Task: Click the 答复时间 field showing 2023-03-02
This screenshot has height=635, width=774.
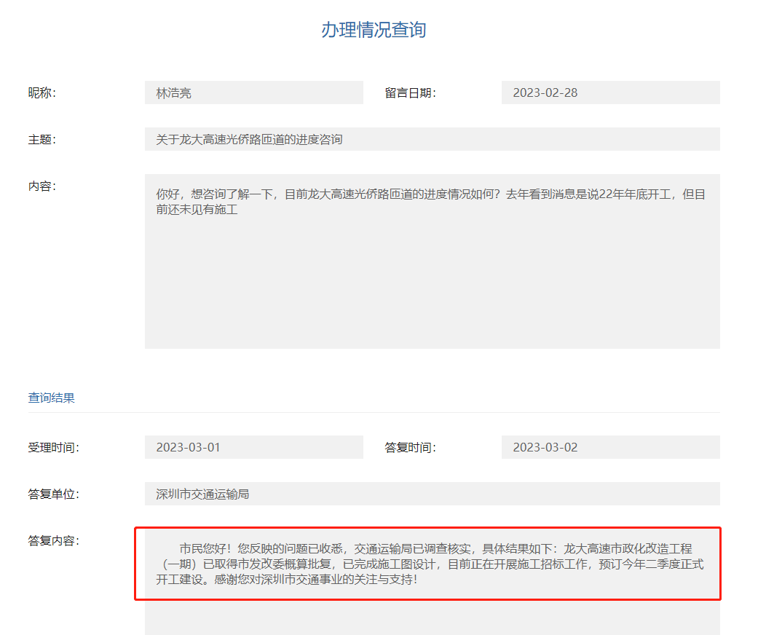Action: (610, 447)
